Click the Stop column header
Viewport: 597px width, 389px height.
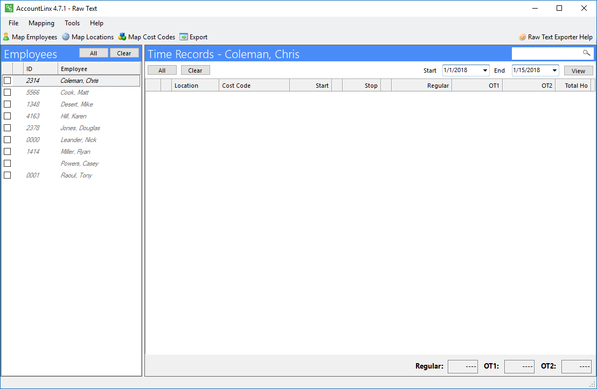362,86
